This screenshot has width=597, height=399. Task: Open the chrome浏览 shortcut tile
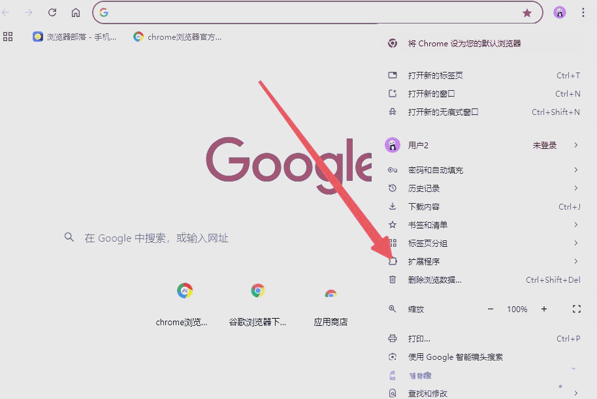182,305
